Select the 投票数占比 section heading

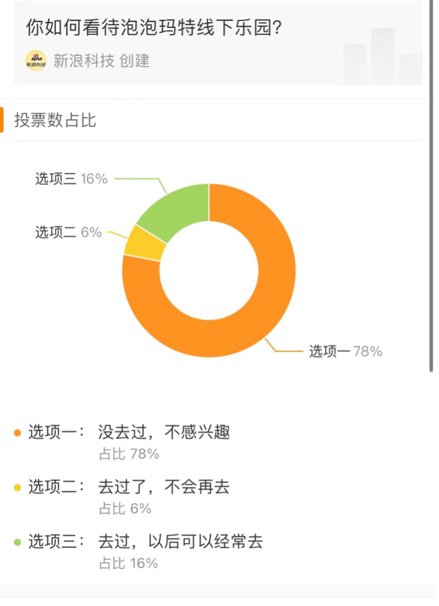click(x=55, y=121)
